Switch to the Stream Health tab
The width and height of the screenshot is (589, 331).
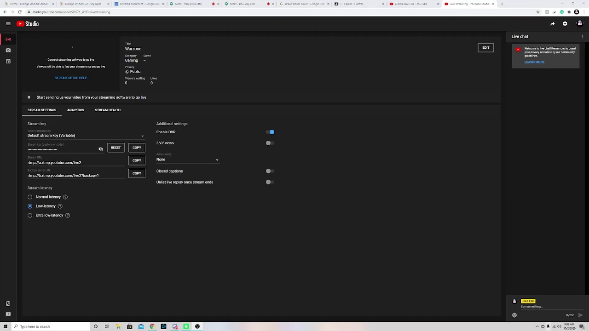tap(108, 110)
